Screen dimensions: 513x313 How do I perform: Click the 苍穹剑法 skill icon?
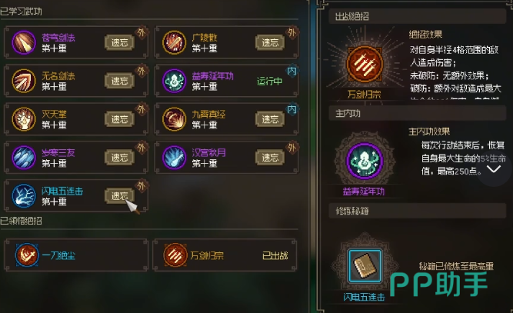click(24, 42)
